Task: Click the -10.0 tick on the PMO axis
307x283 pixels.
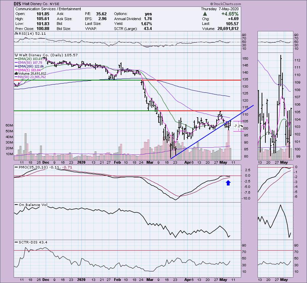Action: (246, 198)
